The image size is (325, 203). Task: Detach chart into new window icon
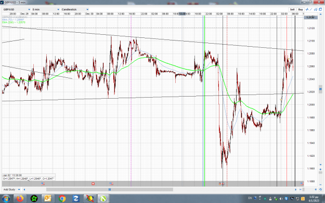pos(320,9)
